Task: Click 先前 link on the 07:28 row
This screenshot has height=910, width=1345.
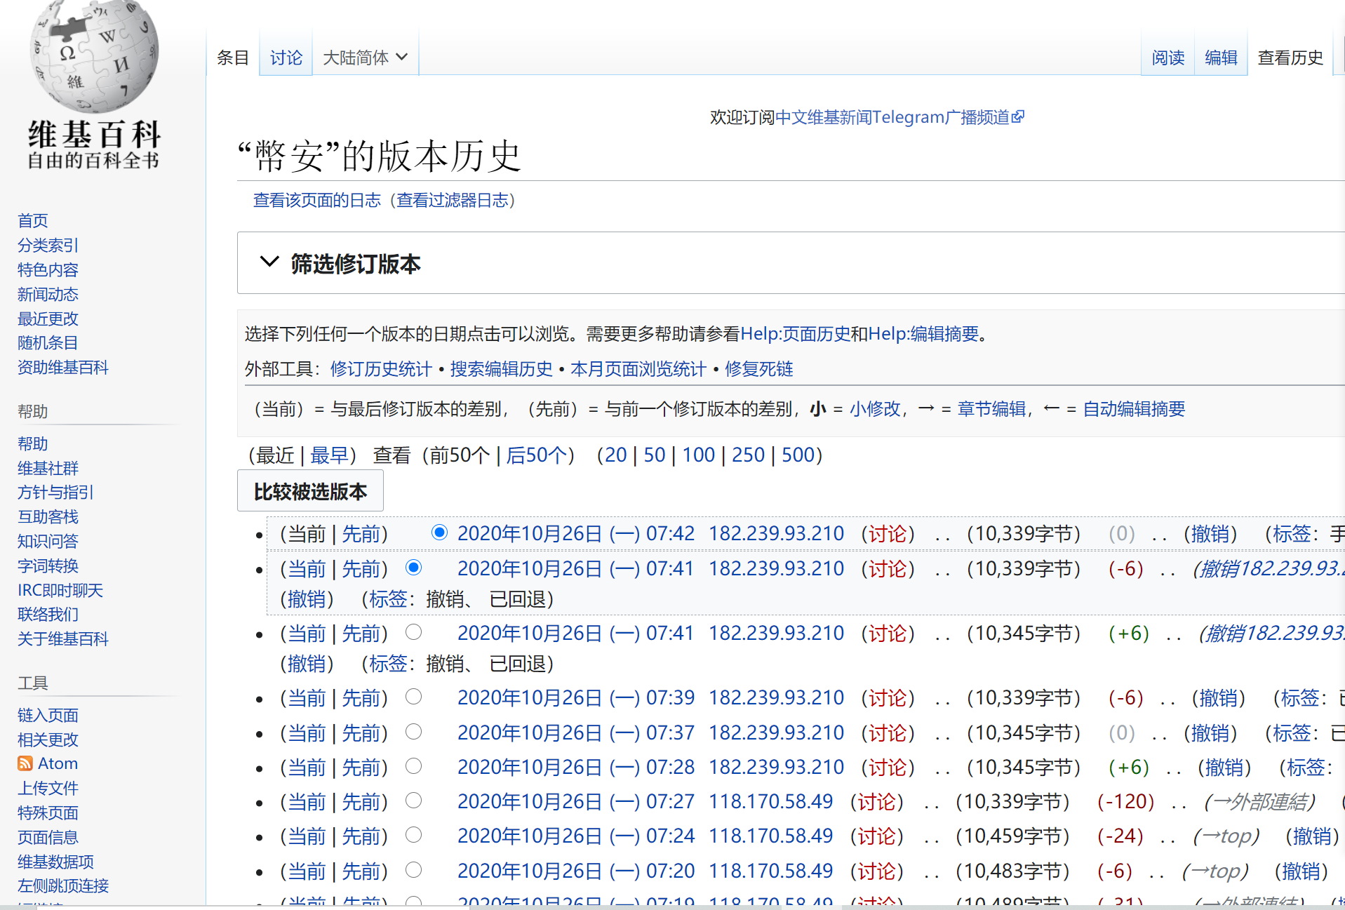Action: point(361,767)
